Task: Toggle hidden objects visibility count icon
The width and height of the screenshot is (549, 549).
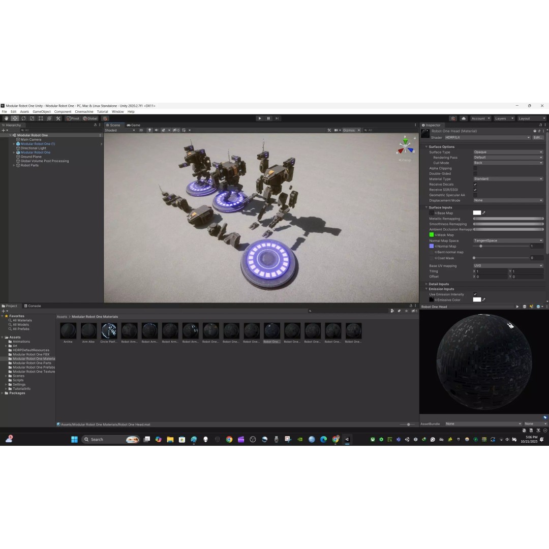Action: tap(176, 130)
